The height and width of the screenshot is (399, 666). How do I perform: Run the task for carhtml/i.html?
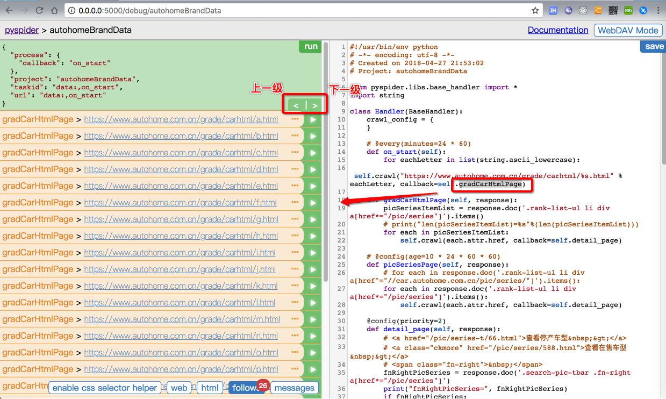(x=313, y=253)
